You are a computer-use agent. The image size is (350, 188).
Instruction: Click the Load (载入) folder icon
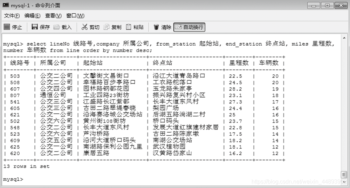57,27
